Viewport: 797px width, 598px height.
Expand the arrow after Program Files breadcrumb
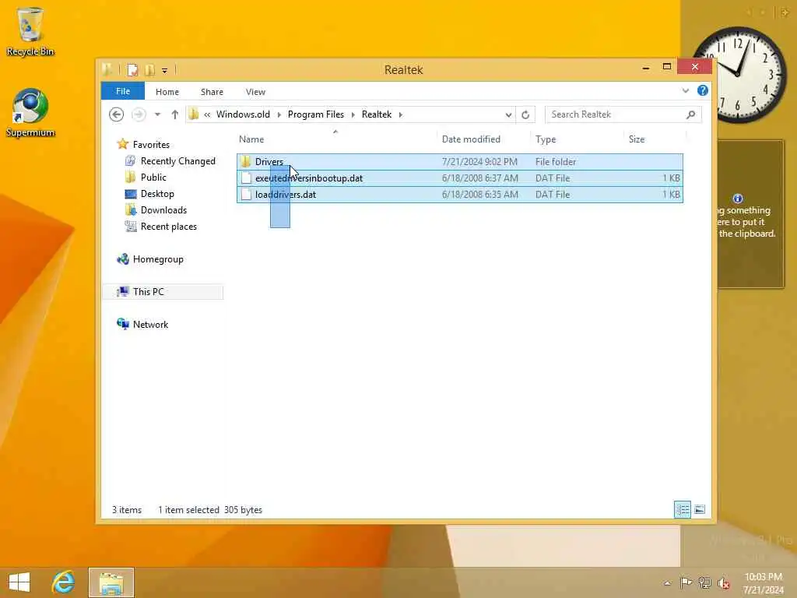coord(353,114)
